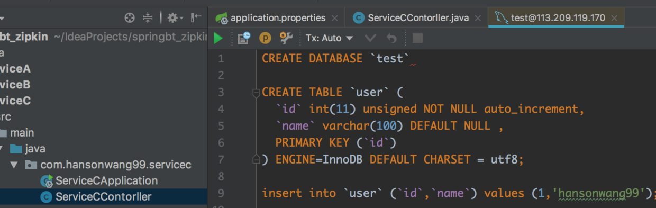Collapse the java folder in project tree
This screenshot has height=208, width=656.
coord(3,149)
